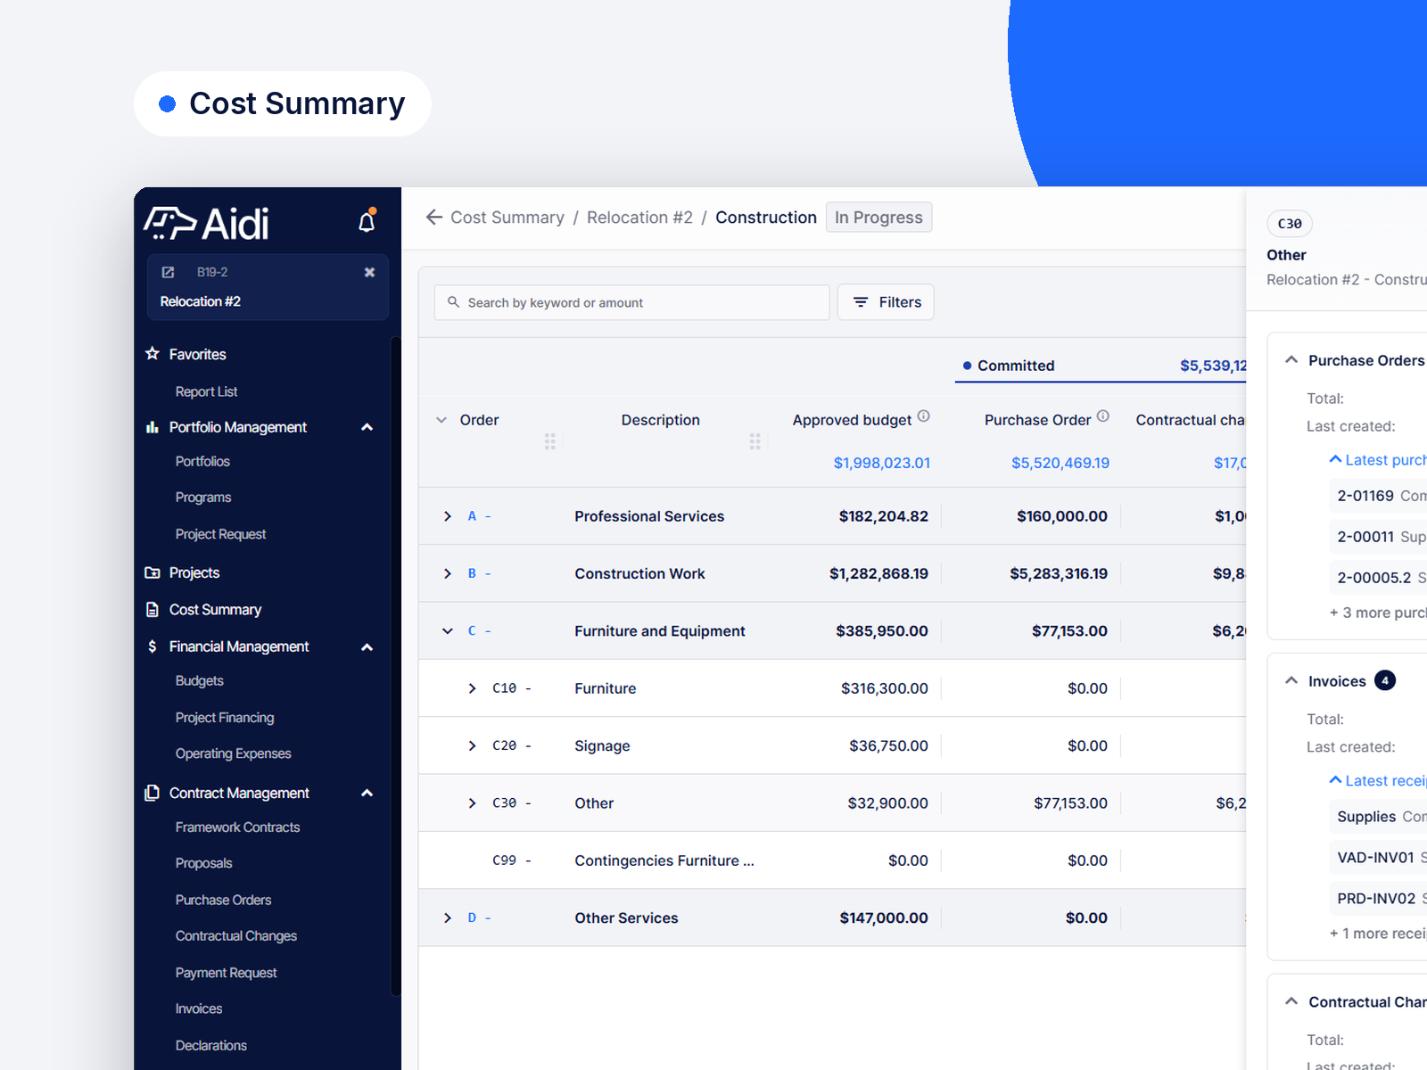Open Operating Expenses menu item
This screenshot has height=1070, width=1427.
(233, 753)
